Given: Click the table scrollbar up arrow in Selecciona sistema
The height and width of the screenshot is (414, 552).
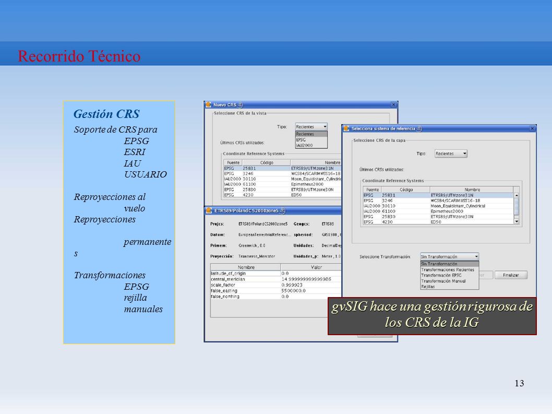Looking at the screenshot, I should tap(517, 195).
